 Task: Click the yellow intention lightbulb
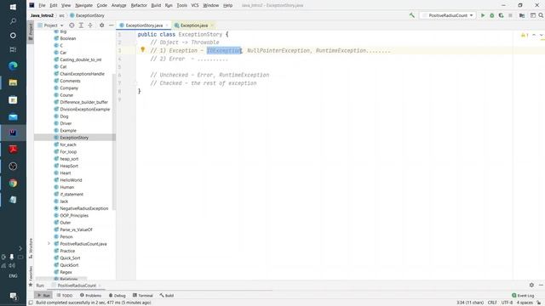(142, 50)
